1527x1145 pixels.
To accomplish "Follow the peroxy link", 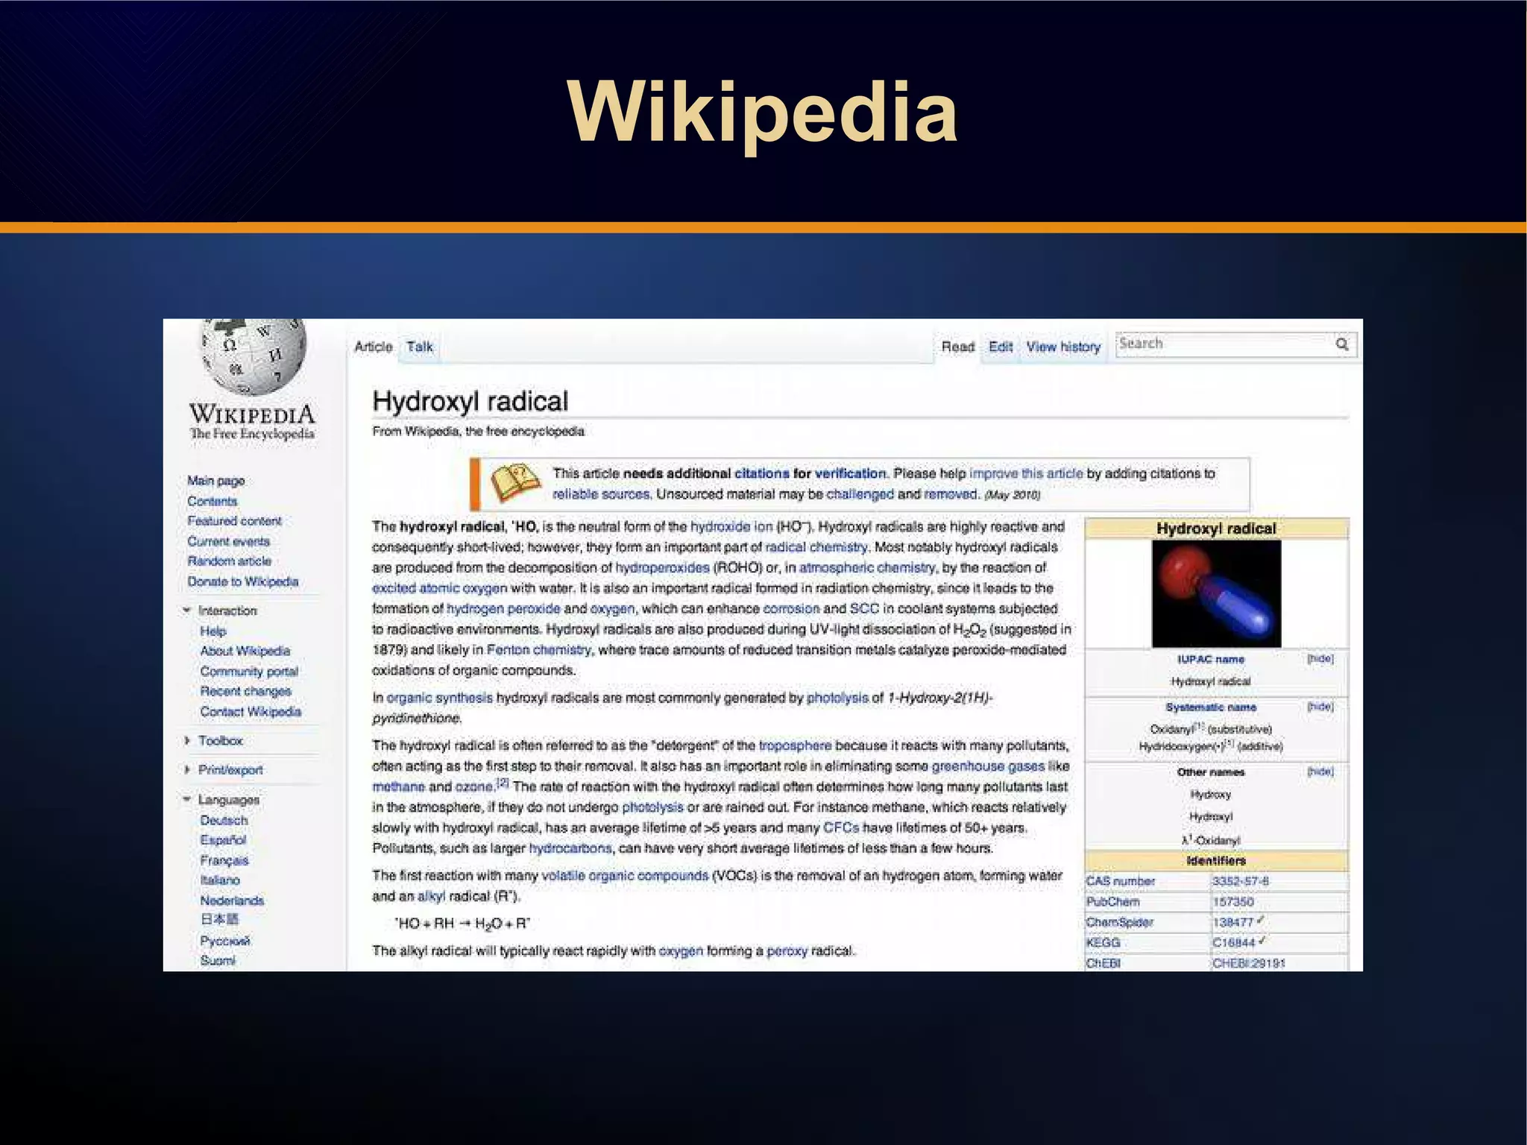I will pyautogui.click(x=787, y=951).
